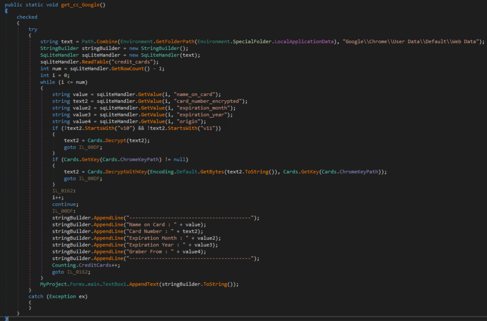Click the 'while' loop keyword
This screenshot has width=487, height=321.
47,82
